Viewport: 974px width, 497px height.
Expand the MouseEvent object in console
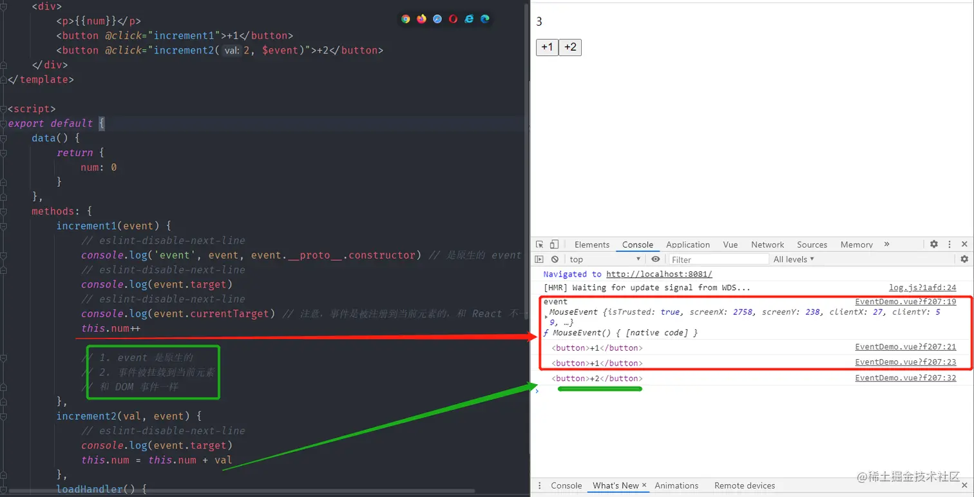[547, 317]
